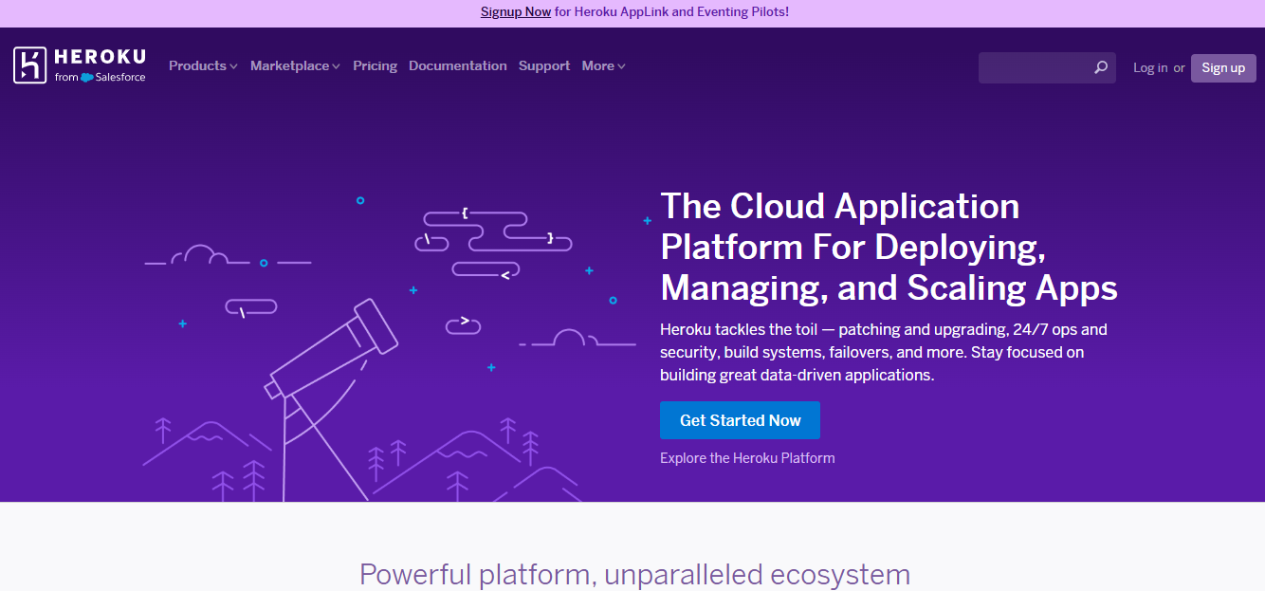This screenshot has width=1265, height=591.
Task: Click the Log in link
Action: 1150,67
